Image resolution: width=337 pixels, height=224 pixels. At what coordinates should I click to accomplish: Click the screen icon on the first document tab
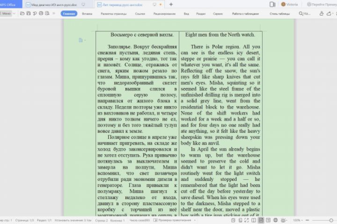pos(83,5)
